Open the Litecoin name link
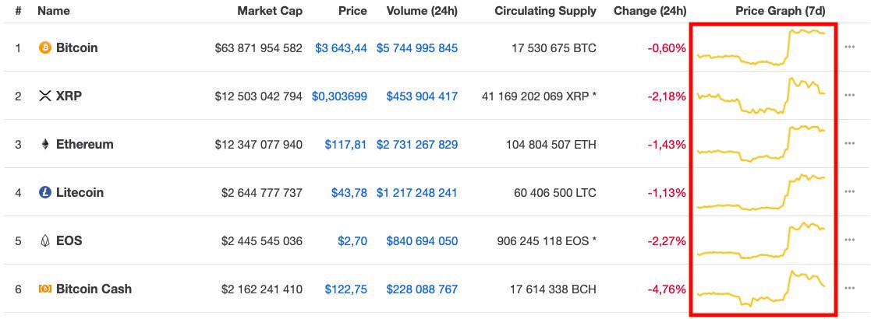 80,193
